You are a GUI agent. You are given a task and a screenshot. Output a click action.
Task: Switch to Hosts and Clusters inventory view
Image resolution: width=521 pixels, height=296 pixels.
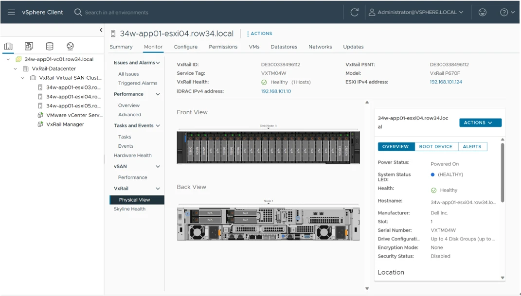click(8, 46)
